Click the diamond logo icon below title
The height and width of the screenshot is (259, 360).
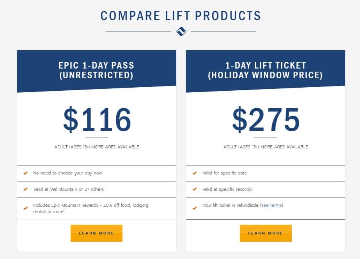181,32
